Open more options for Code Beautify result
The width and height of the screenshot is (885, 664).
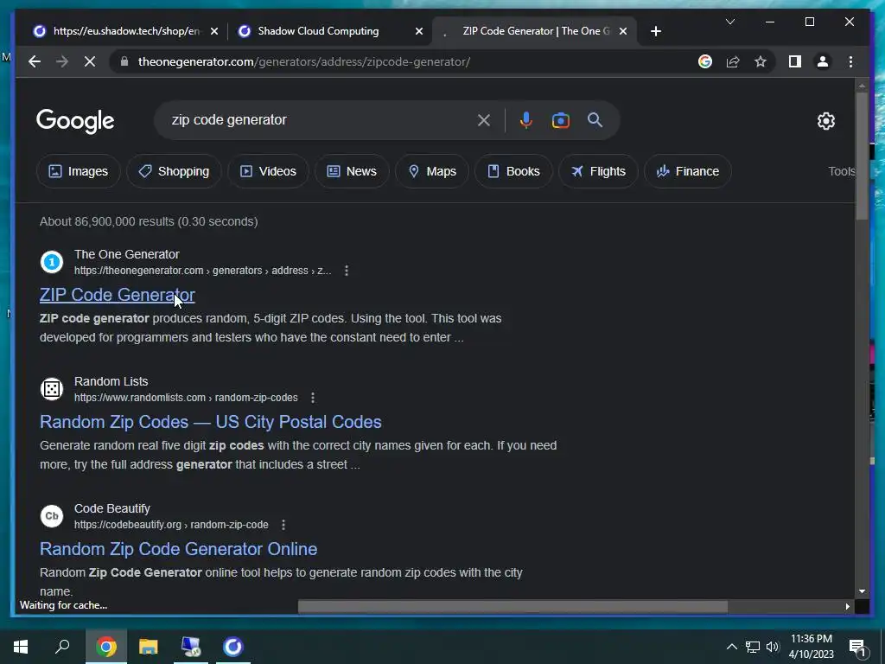click(x=283, y=525)
